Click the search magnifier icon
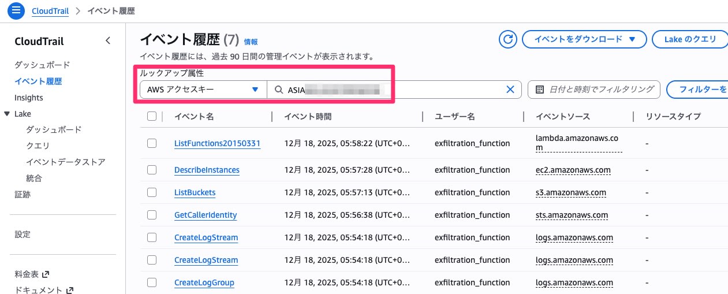Screen dimensions: 728x294 pyautogui.click(x=279, y=90)
